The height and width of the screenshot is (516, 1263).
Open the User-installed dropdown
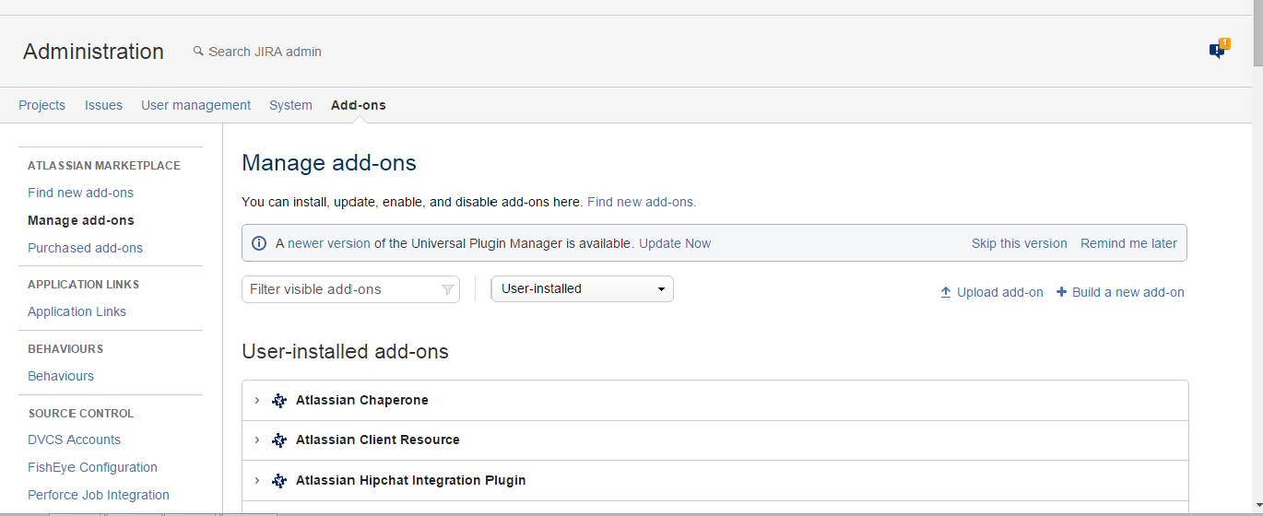pyautogui.click(x=582, y=288)
